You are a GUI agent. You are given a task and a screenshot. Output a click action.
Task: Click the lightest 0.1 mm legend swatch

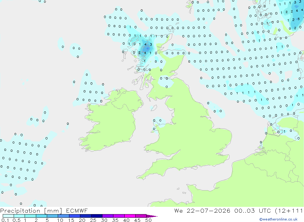(8, 216)
